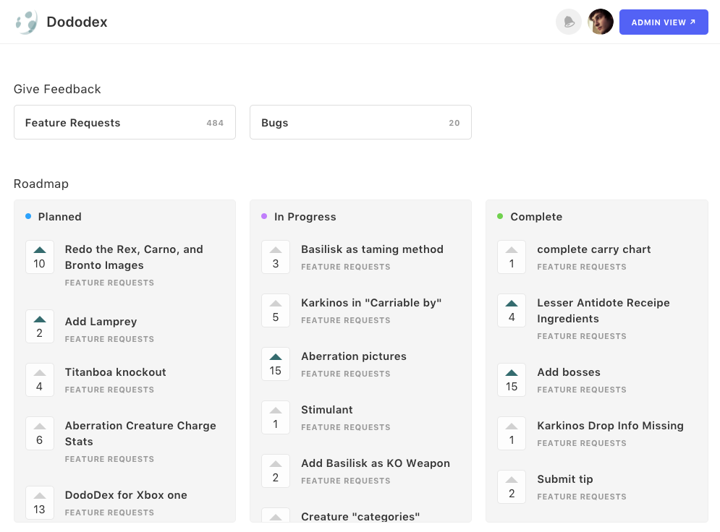The image size is (720, 532).
Task: Open Karkinos in "Carriable by" post
Action: (371, 303)
